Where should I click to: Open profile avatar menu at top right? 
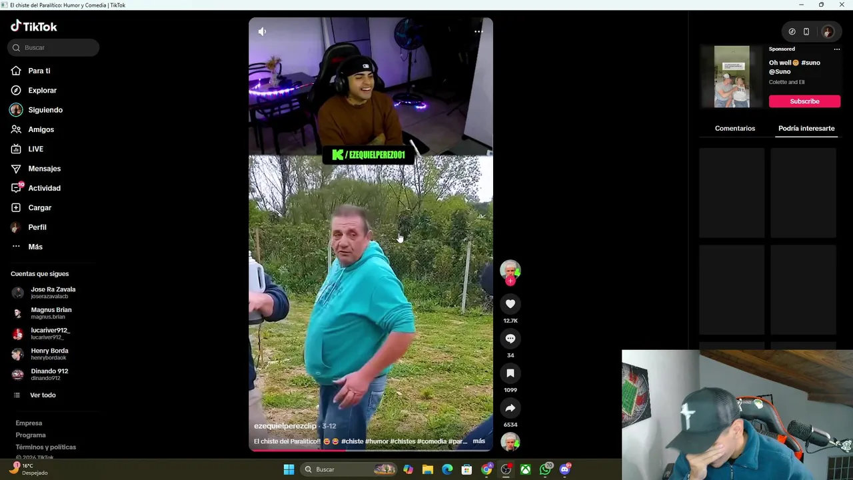tap(828, 31)
